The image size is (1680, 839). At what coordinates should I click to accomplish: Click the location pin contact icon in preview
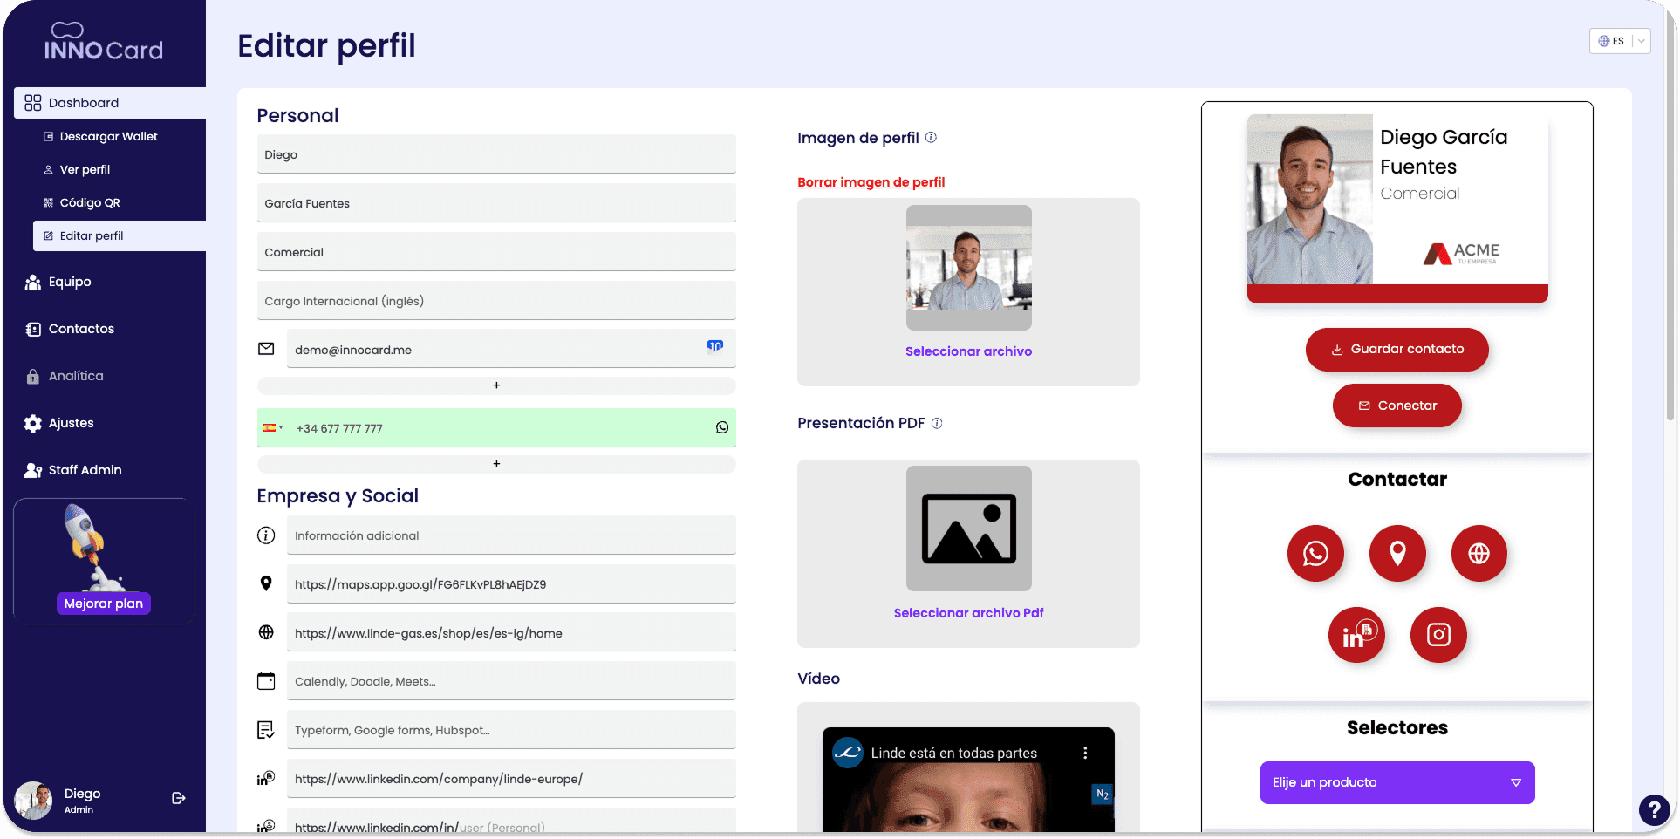coord(1397,553)
